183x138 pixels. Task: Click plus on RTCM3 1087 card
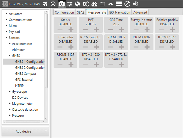(x=147, y=47)
